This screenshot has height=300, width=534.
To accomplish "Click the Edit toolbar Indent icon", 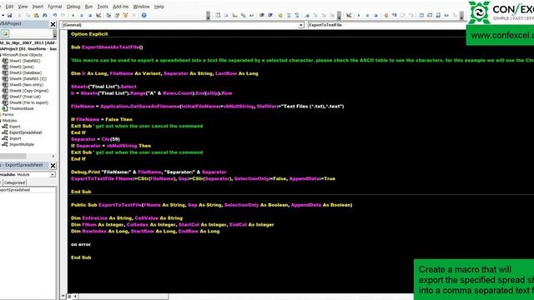I will (x=261, y=15).
